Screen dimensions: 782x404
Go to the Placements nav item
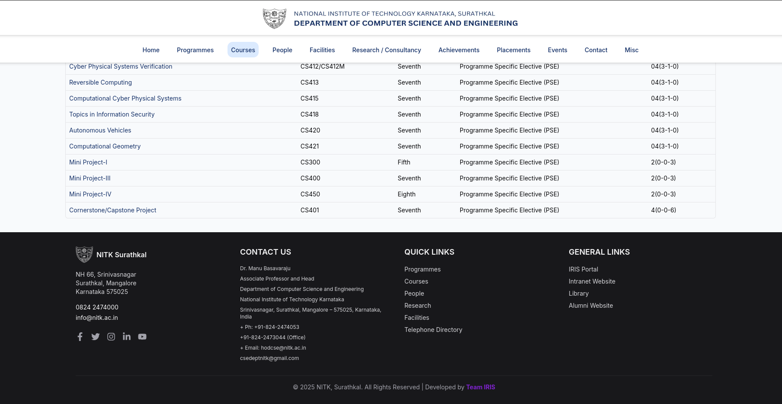513,50
